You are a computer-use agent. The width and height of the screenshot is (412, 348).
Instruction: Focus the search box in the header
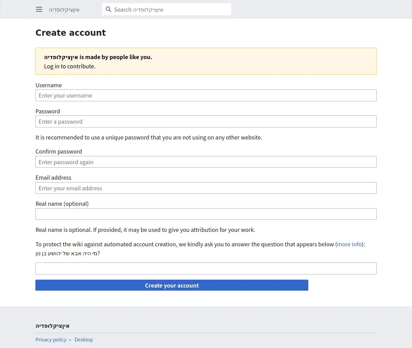click(x=172, y=10)
